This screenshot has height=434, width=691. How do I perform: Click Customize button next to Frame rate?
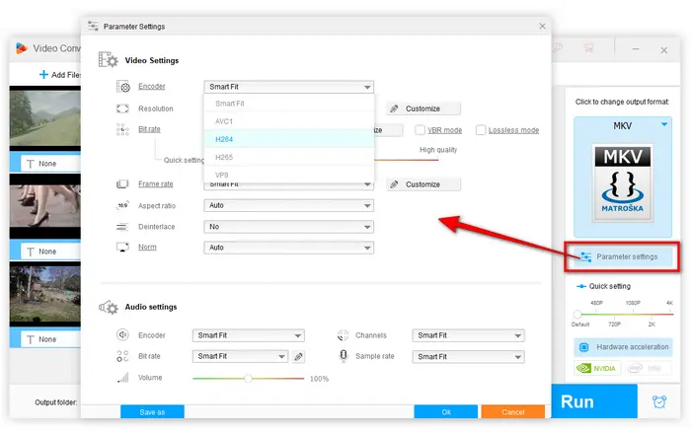tap(423, 184)
